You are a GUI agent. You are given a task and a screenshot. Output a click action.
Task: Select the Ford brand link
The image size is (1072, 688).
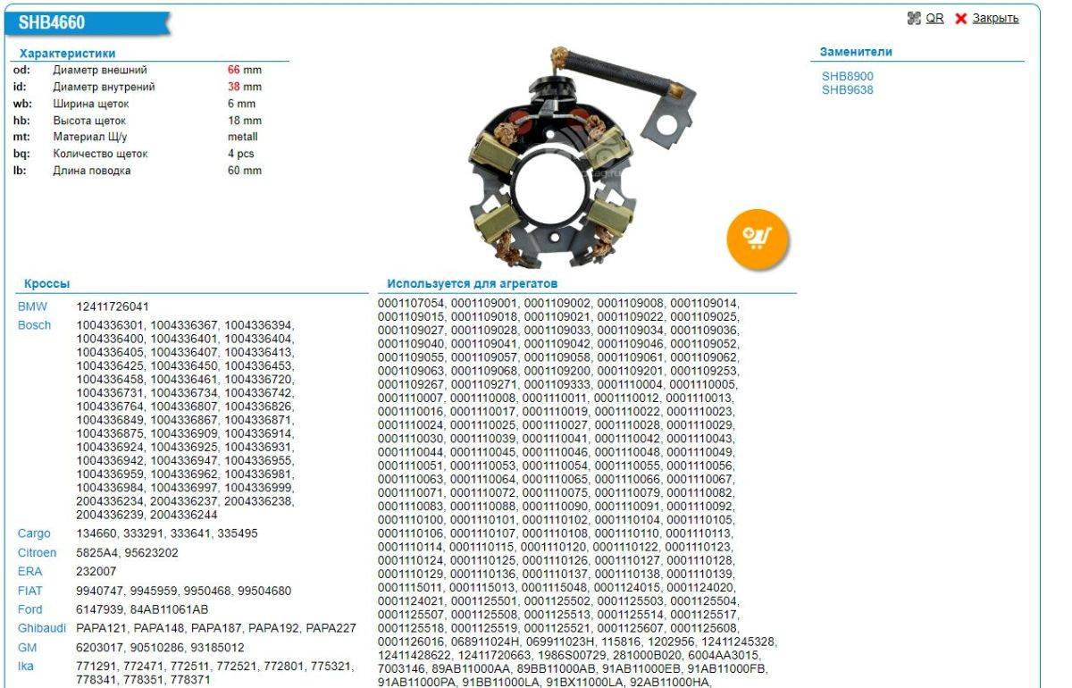[x=30, y=609]
